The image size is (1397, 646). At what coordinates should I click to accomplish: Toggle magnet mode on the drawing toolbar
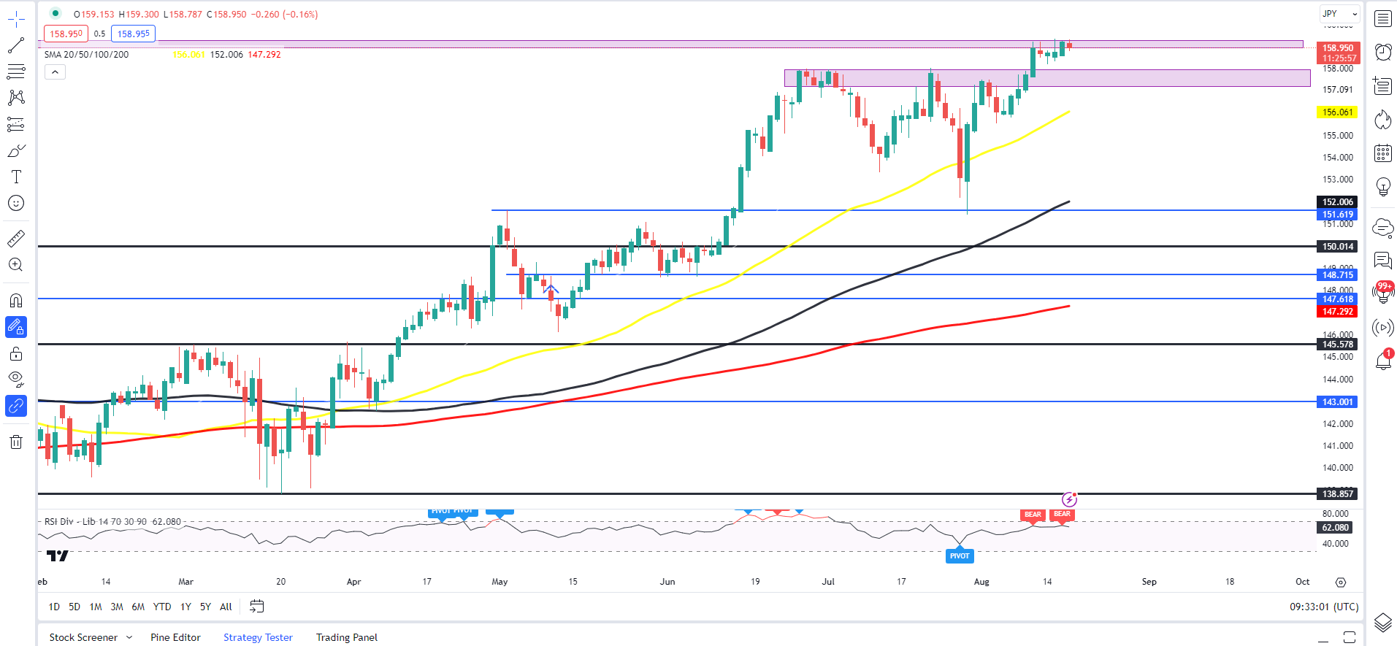(x=16, y=300)
